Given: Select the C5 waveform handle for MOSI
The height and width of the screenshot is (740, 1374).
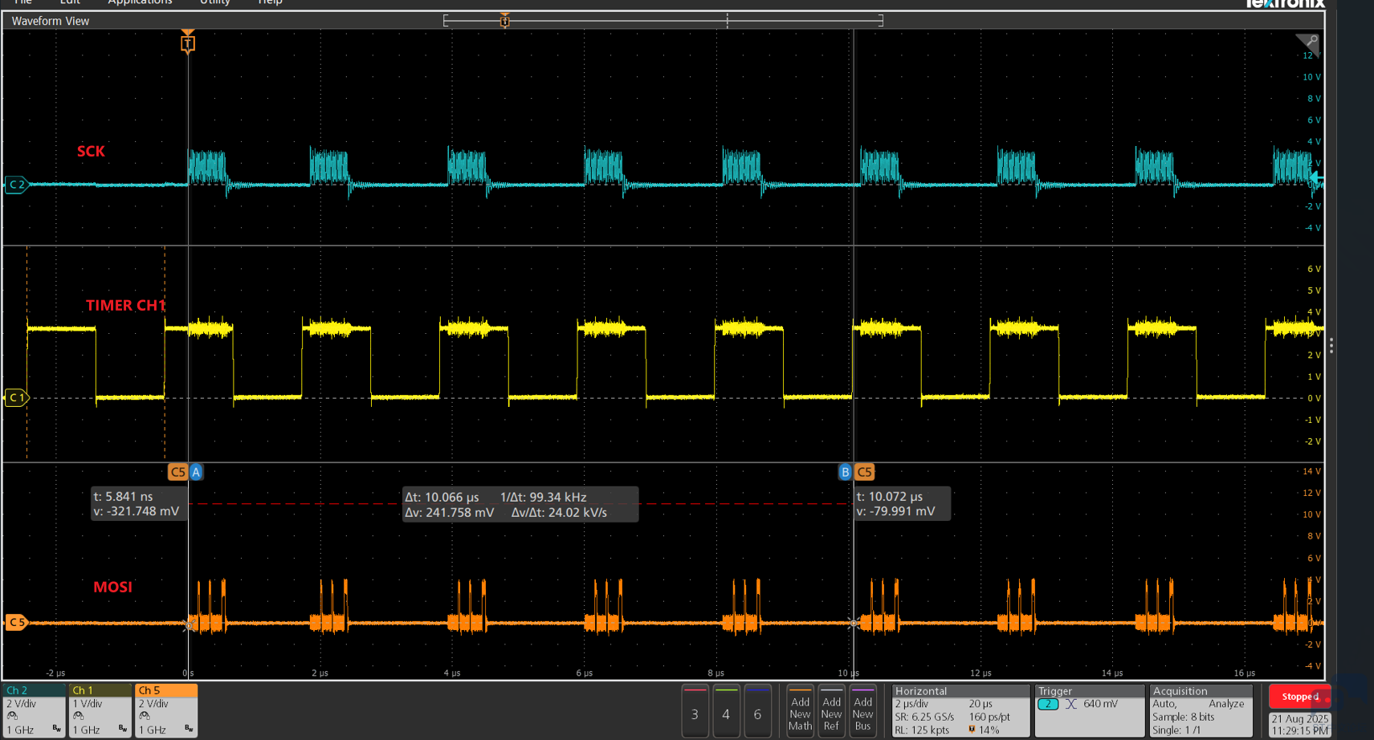Looking at the screenshot, I should pos(16,622).
